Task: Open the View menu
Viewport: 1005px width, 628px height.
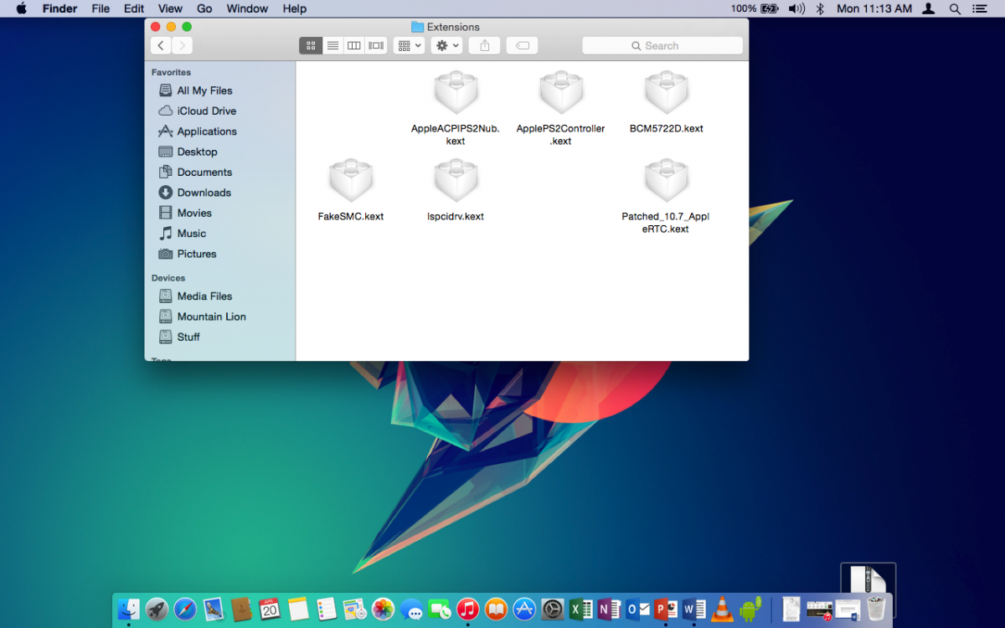Action: tap(170, 8)
